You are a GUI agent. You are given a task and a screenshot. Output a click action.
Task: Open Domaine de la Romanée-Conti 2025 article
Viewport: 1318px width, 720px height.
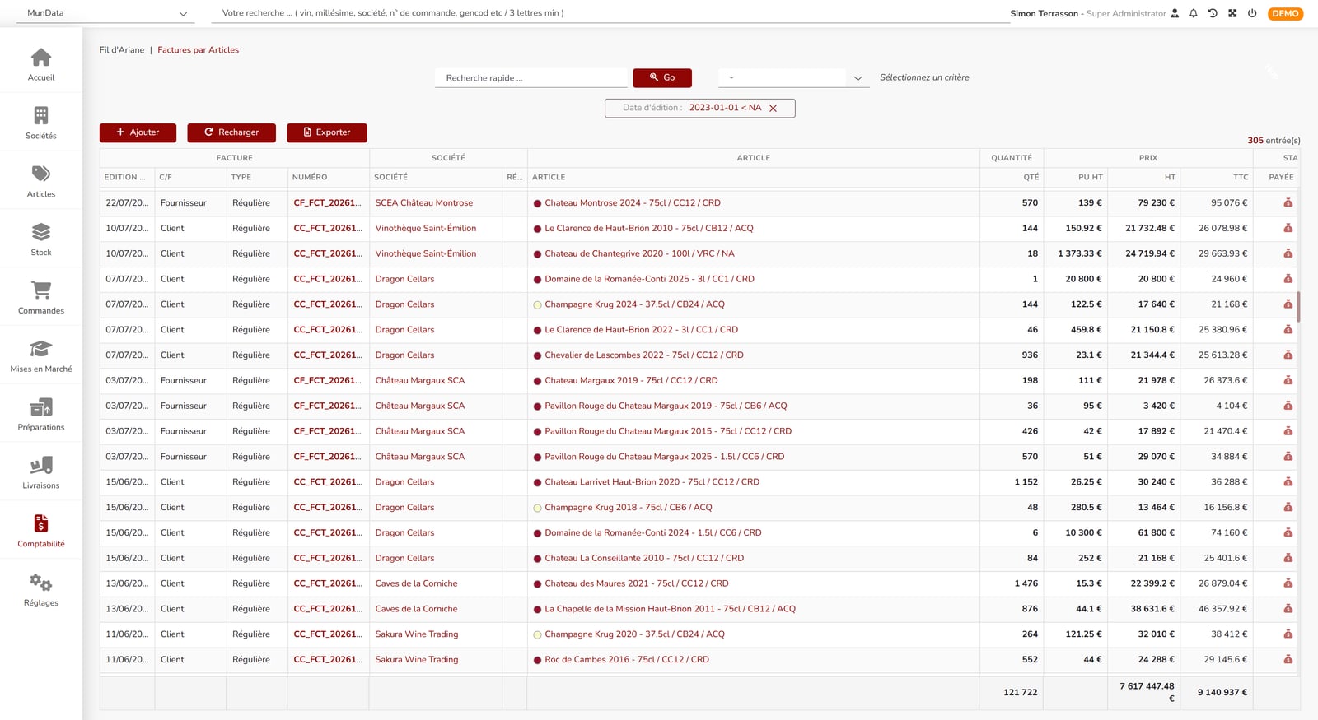click(x=649, y=279)
